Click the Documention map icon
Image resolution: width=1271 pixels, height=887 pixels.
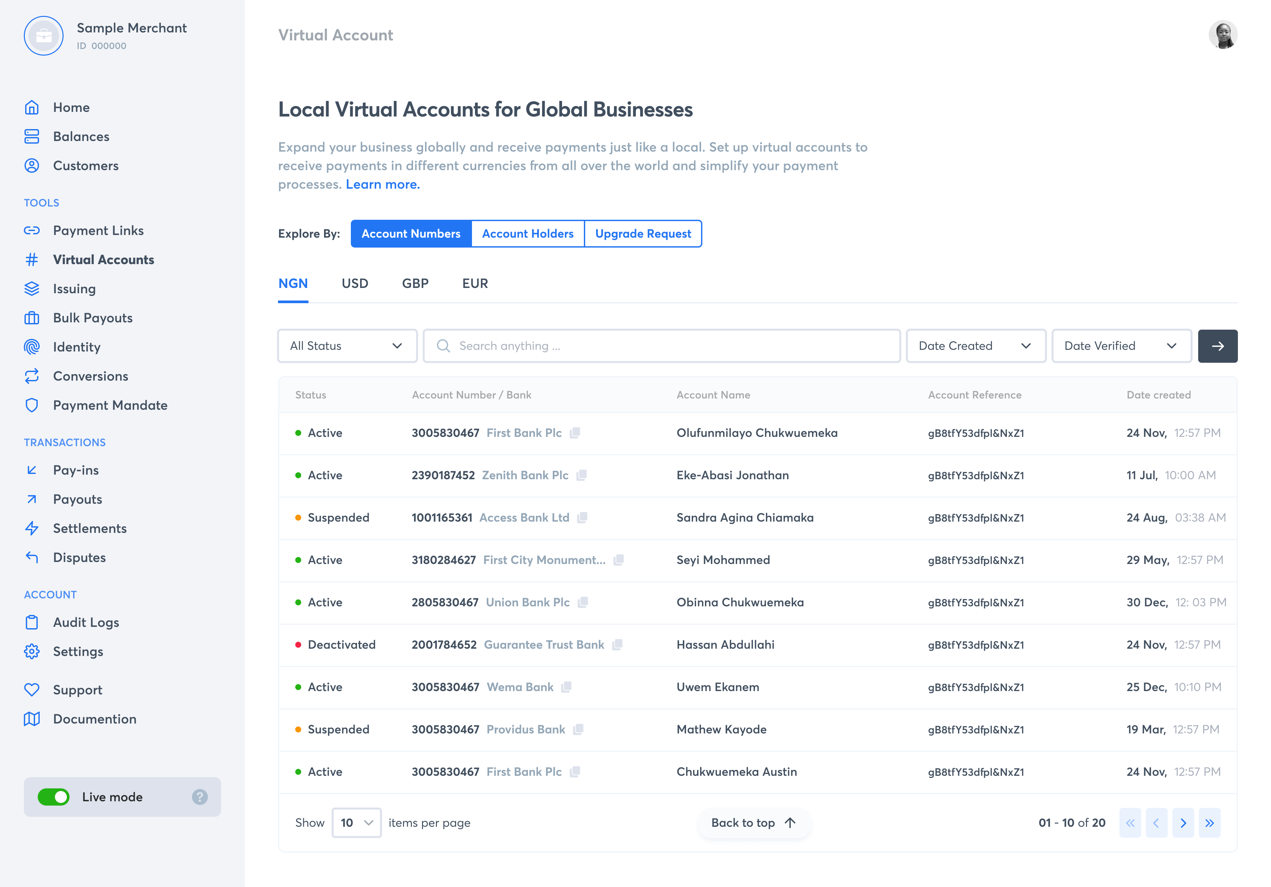(x=31, y=719)
